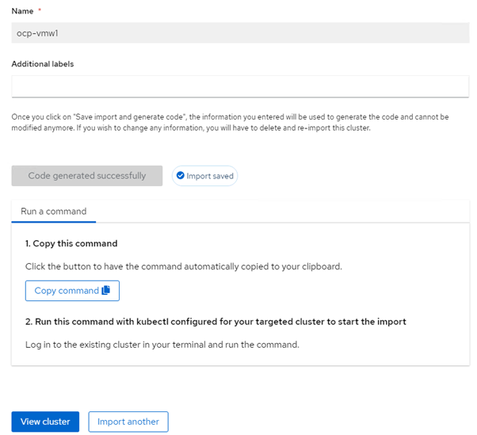This screenshot has width=477, height=435.
Task: Start a new import with Import another
Action: (128, 422)
